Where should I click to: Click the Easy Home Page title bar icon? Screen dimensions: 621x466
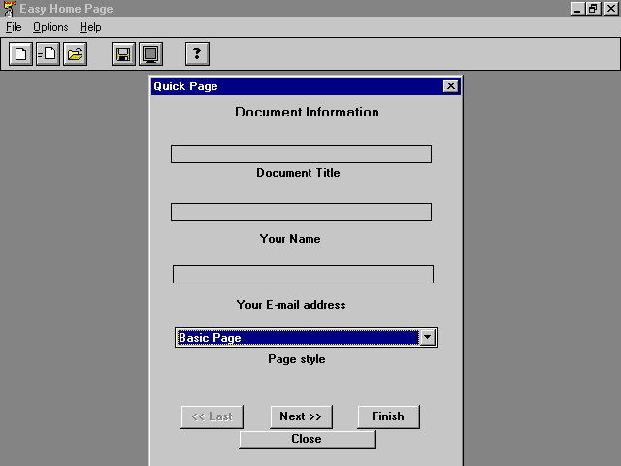[x=9, y=9]
